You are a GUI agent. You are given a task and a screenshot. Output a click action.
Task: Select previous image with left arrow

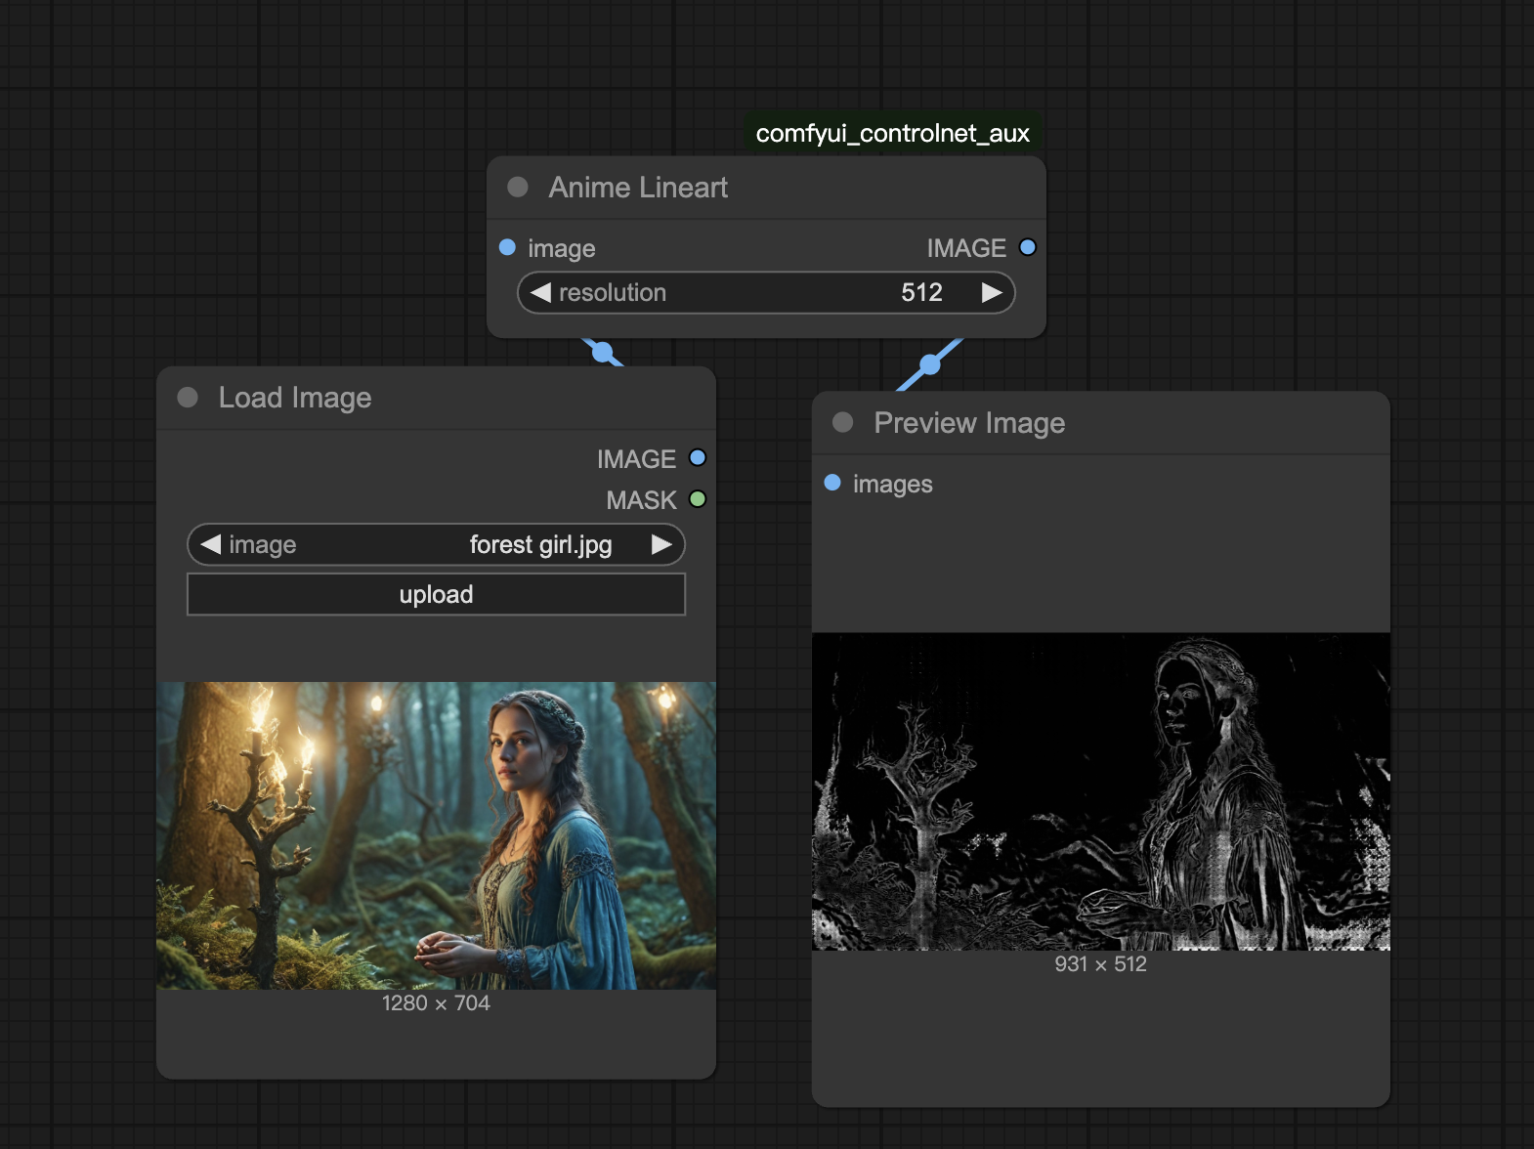(210, 544)
